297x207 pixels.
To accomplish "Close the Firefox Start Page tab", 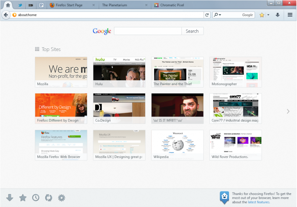I will pos(94,5).
